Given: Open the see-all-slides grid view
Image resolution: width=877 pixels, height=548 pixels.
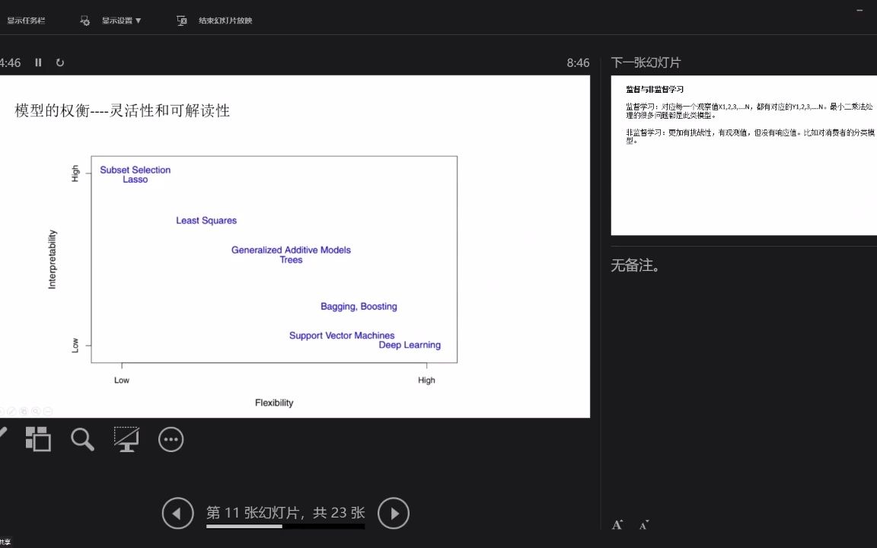Looking at the screenshot, I should point(38,439).
